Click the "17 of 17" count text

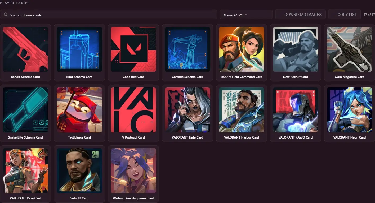pyautogui.click(x=369, y=15)
